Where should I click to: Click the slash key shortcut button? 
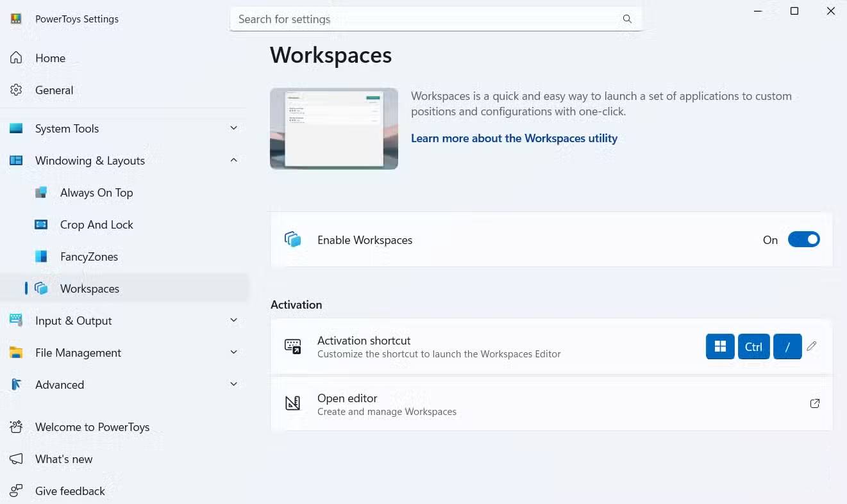click(x=787, y=346)
